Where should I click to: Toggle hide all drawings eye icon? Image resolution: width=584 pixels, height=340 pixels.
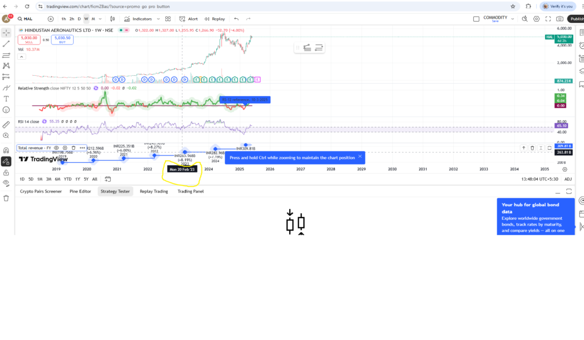pos(6,183)
